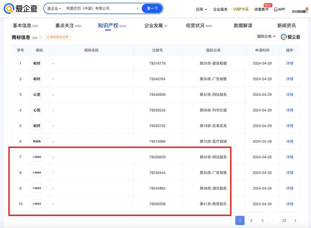Open 详情 for registration 78340764
This screenshot has height=228, width=311.
290,79
